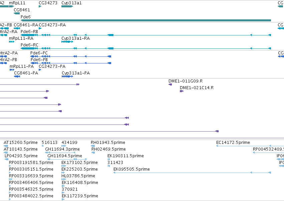The image size is (284, 201).
Task: Select the LP04293.5prime EST glyph
Action: [x=7, y=159]
